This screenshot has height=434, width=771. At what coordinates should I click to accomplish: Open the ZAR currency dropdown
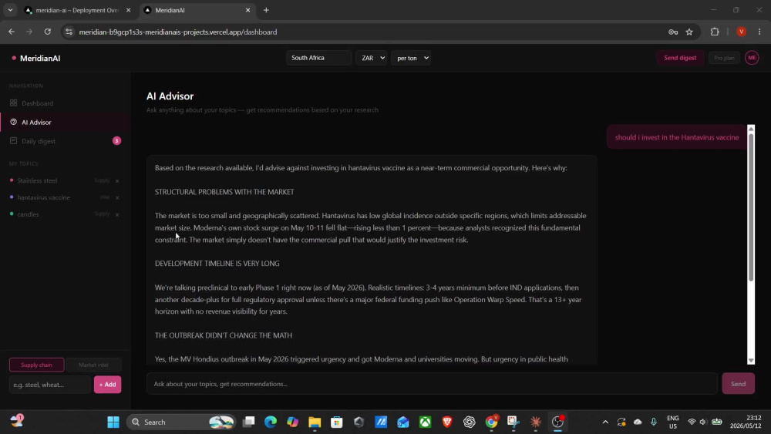pyautogui.click(x=372, y=58)
